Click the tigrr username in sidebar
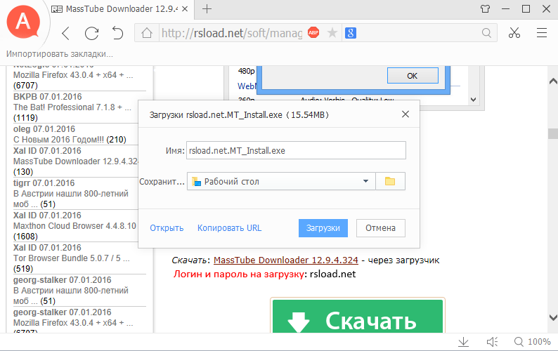Screen dimensions: 558x351 coord(22,183)
